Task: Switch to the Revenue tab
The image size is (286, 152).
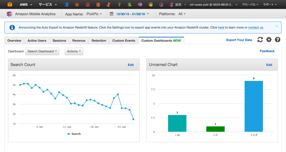Action: point(79,41)
